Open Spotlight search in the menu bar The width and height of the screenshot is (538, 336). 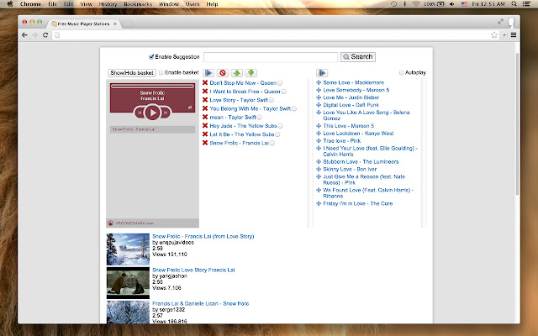(x=514, y=4)
